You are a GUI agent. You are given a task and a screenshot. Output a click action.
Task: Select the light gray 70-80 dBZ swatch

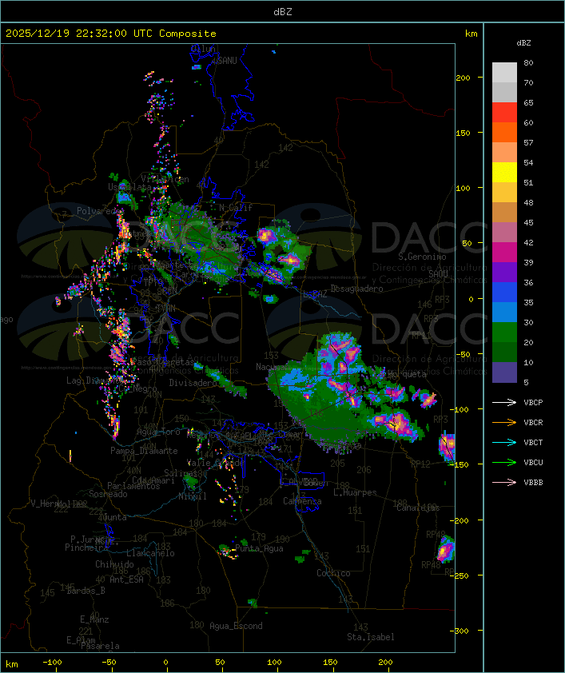504,72
